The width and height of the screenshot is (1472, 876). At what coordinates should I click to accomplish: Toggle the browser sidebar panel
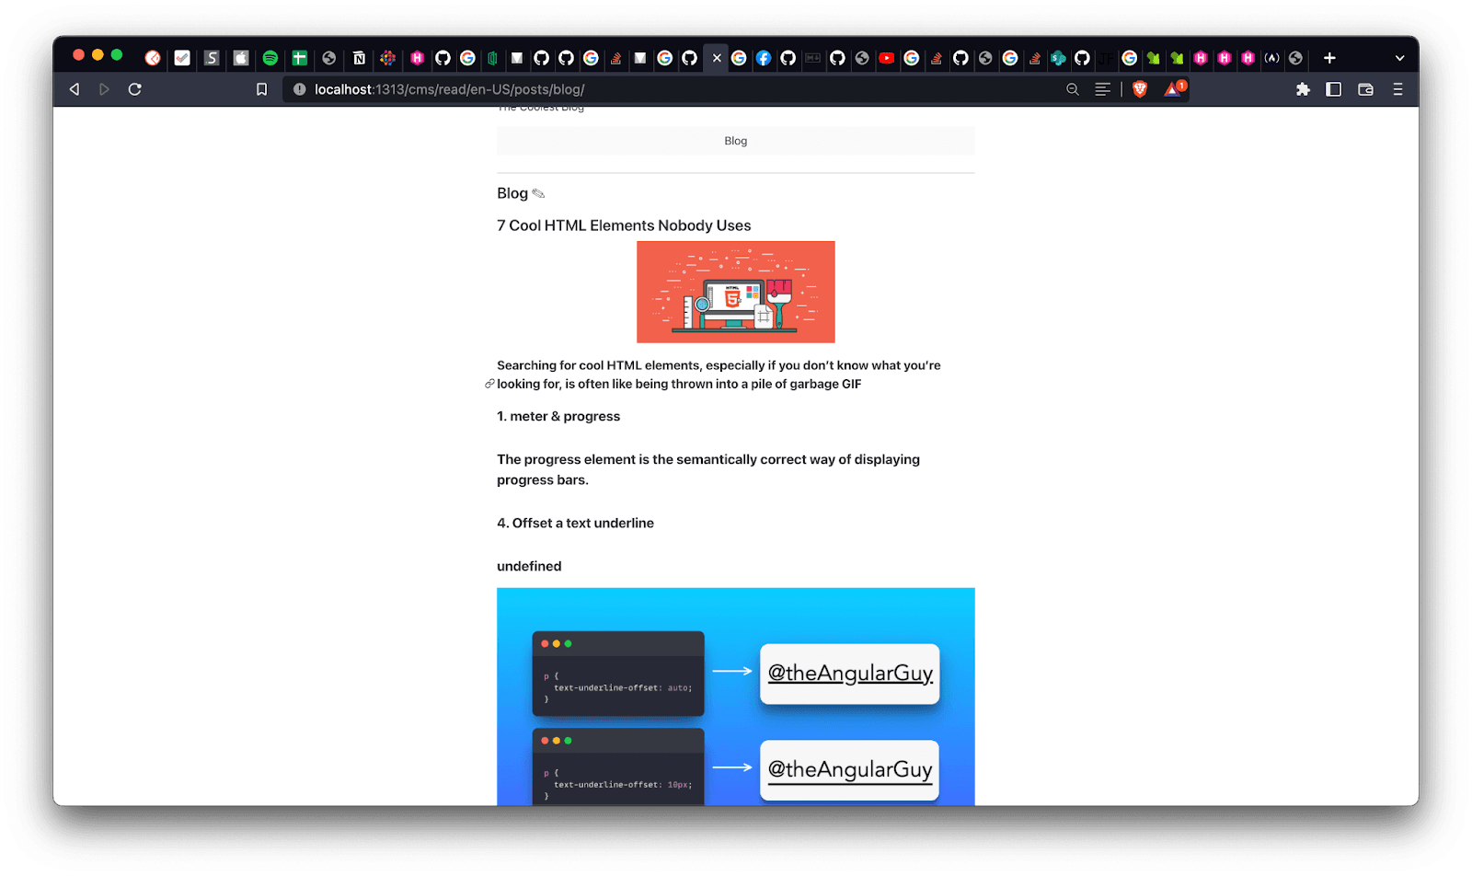[x=1333, y=89]
